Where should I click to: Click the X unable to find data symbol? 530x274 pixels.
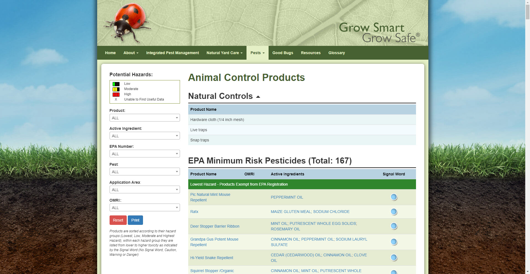[116, 99]
